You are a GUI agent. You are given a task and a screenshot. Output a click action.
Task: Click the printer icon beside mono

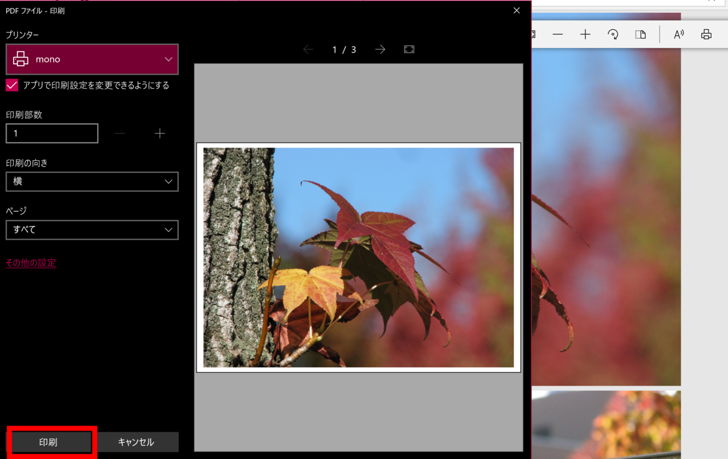tap(21, 59)
